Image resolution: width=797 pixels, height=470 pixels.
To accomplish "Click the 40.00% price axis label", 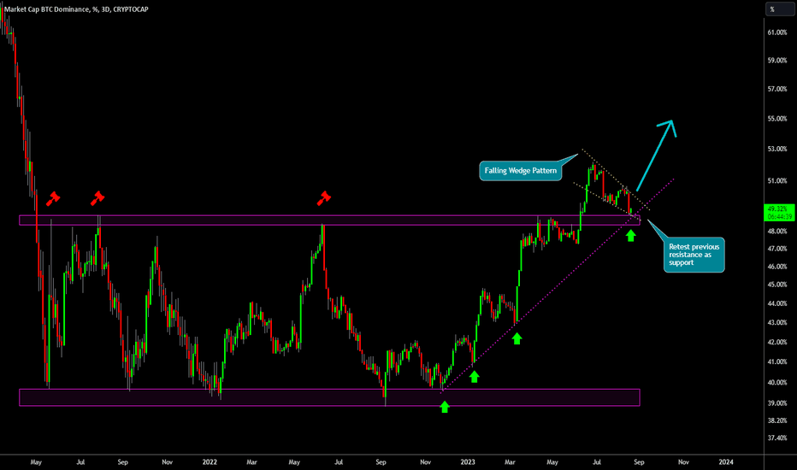I will [777, 383].
